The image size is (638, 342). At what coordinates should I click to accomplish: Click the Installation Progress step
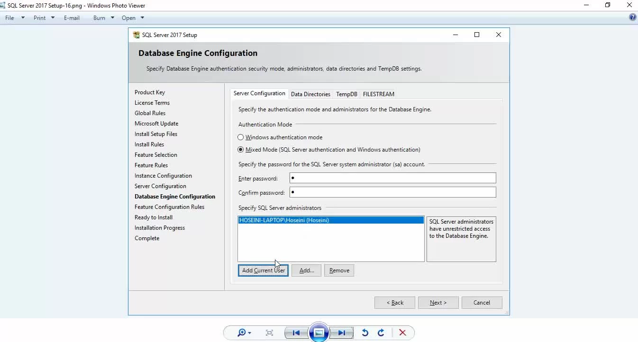coord(160,228)
